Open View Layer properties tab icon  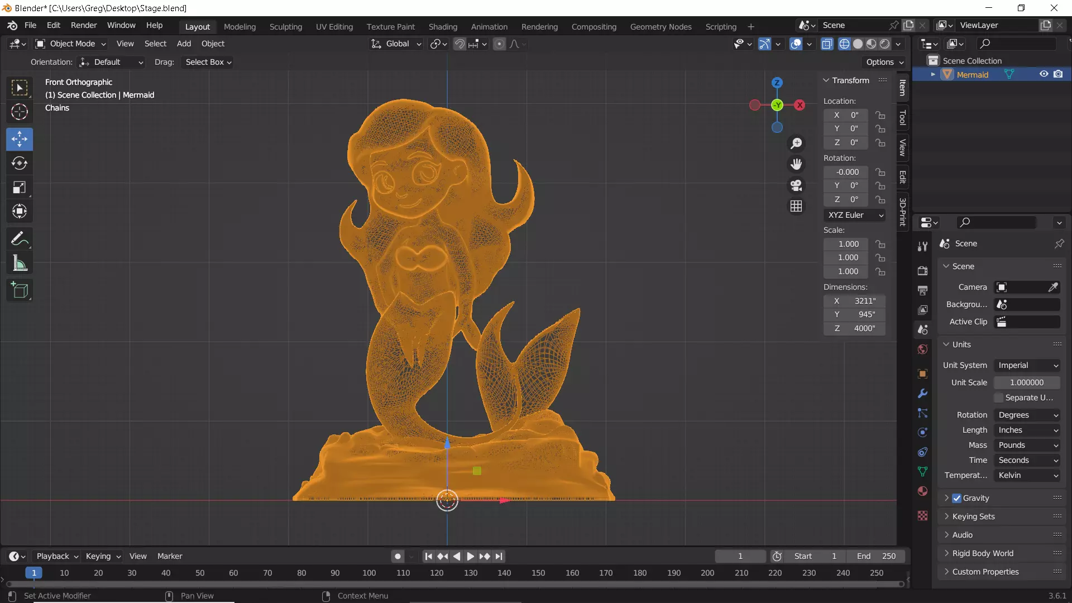[x=922, y=310]
